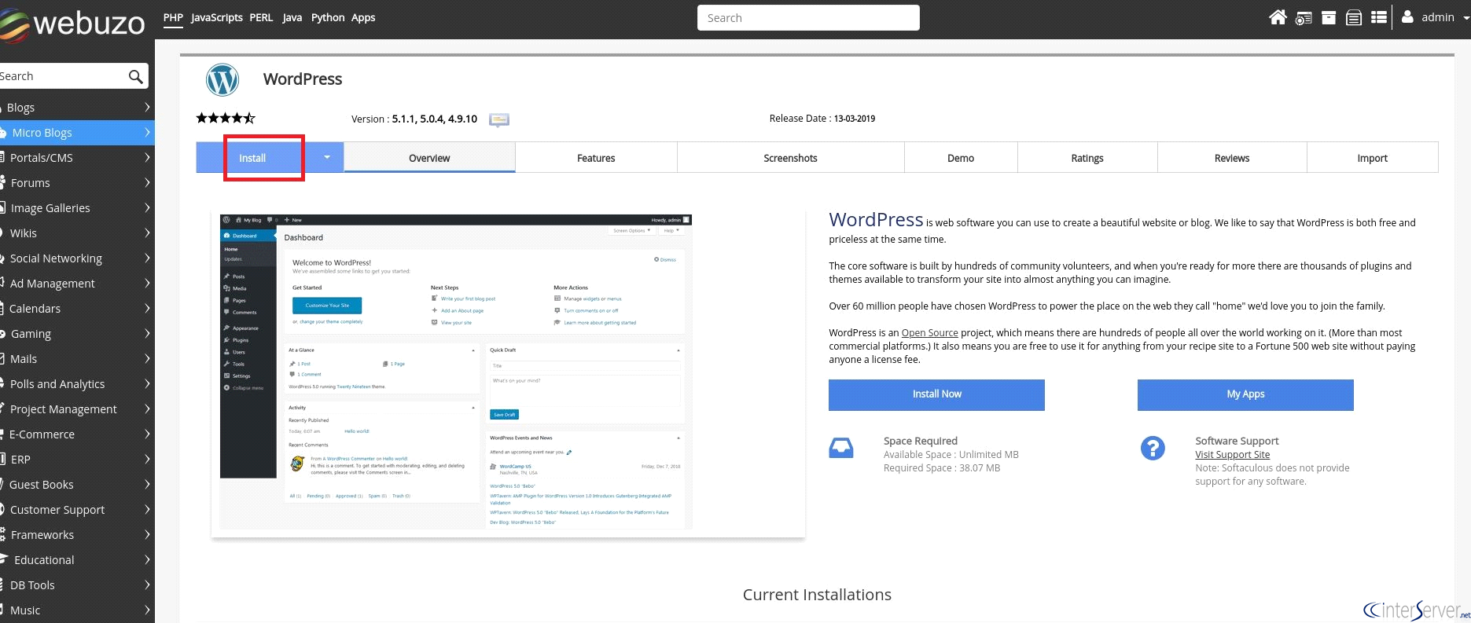This screenshot has height=623, width=1471.
Task: Switch to the Ratings tab
Action: [1087, 157]
